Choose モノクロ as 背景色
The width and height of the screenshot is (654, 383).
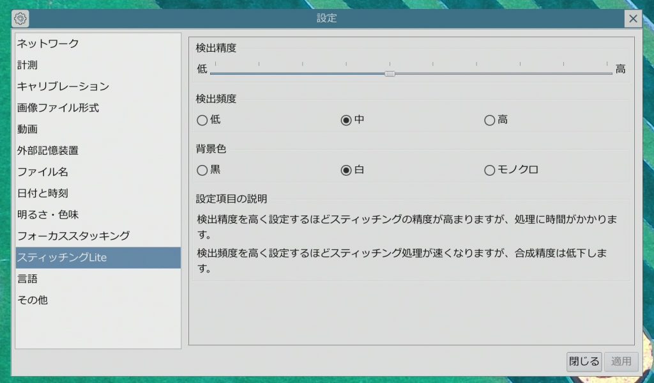point(490,170)
